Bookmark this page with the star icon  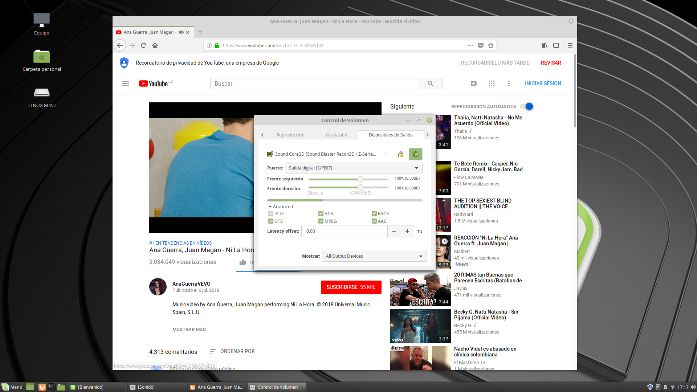pyautogui.click(x=491, y=45)
